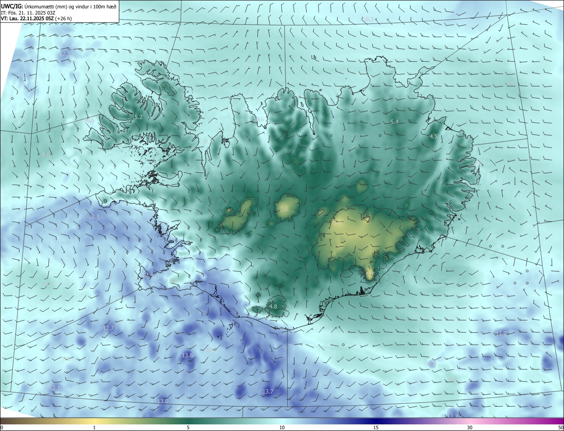Select the "VT: Lau. 22.11.2025 05Z" valid time
This screenshot has width=564, height=431.
(x=27, y=19)
